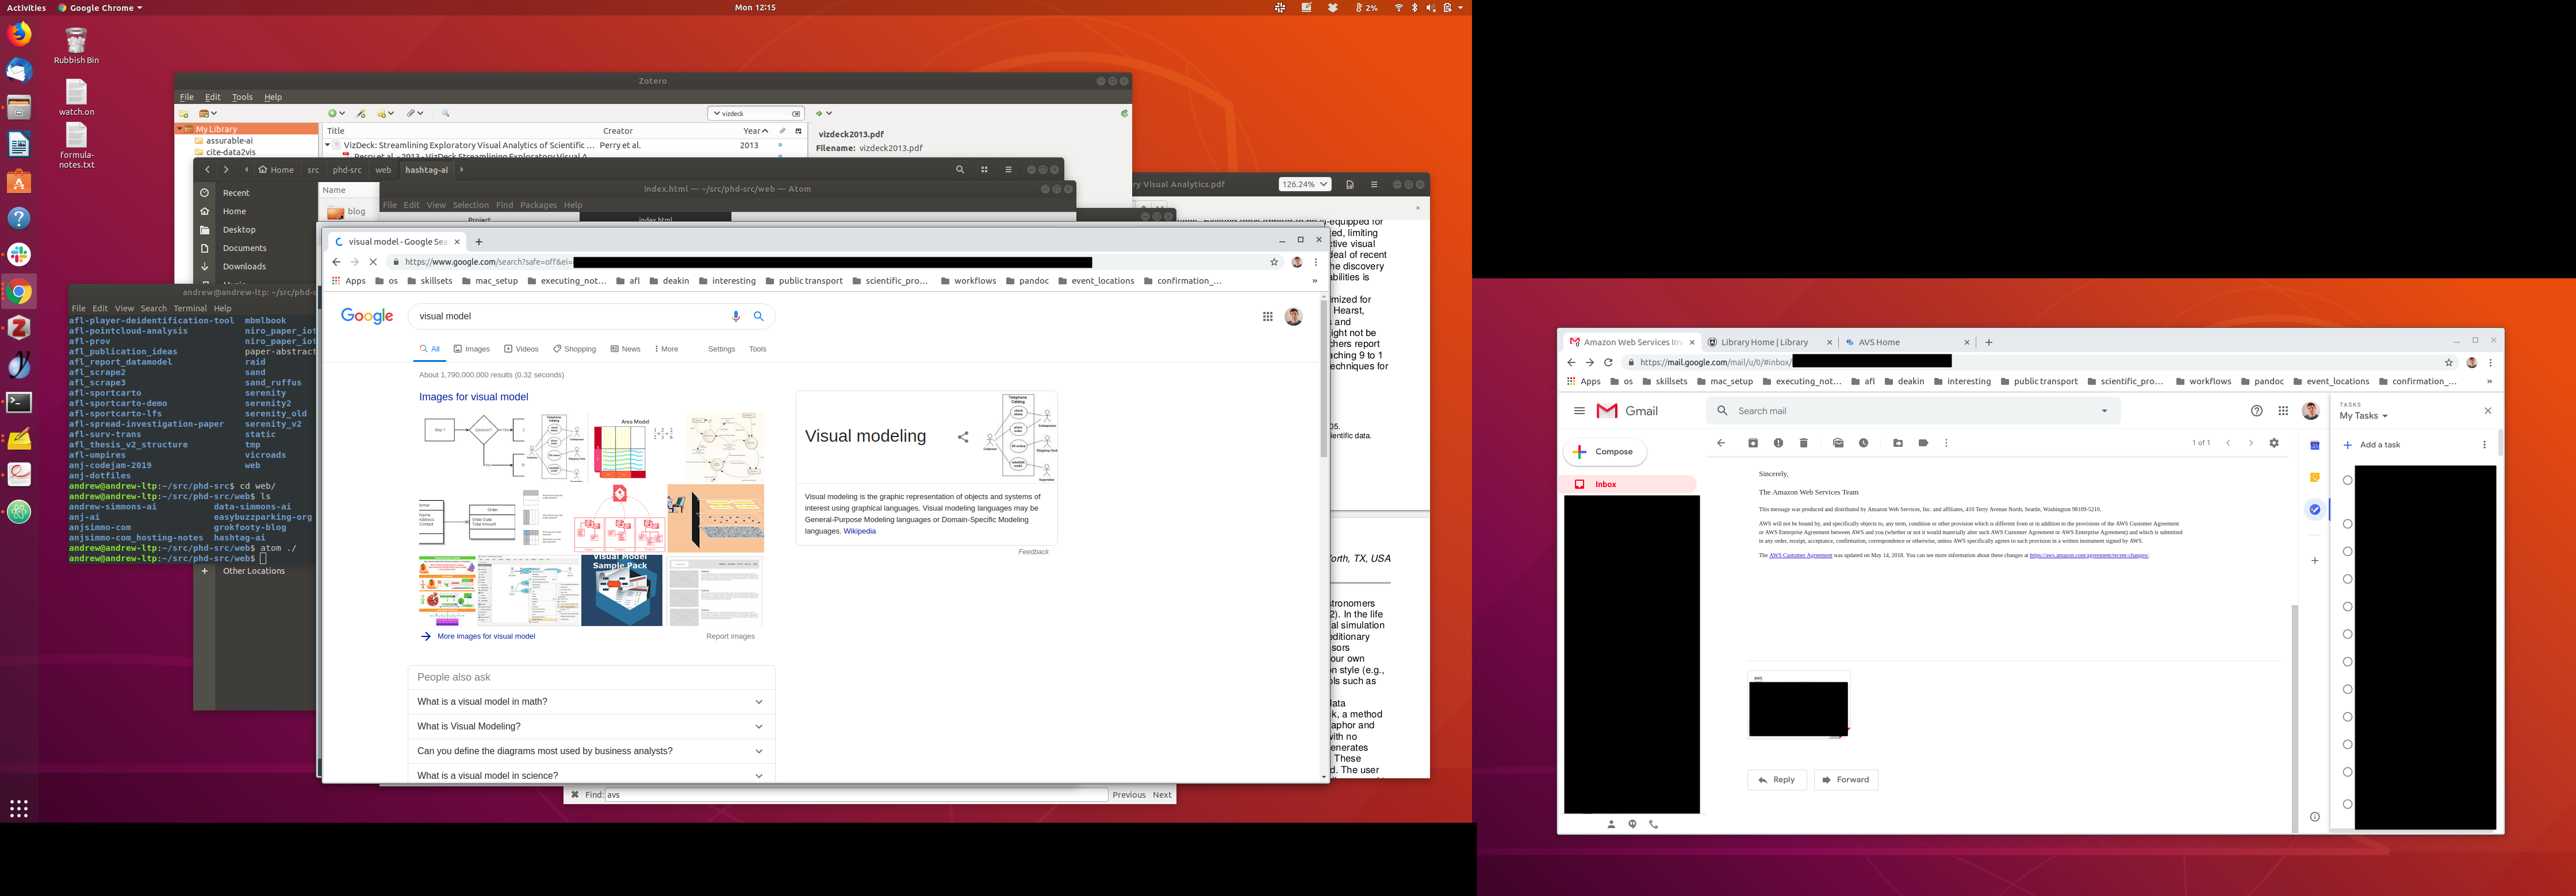The image size is (2576, 896).
Task: Start voice search with microphone icon
Action: pyautogui.click(x=736, y=316)
